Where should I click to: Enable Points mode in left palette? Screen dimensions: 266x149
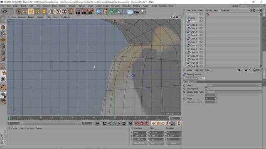click(3, 46)
